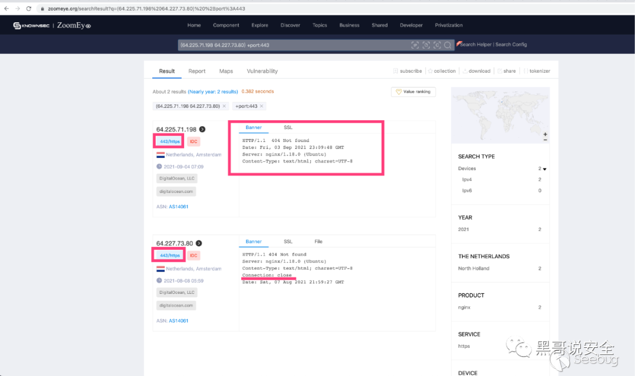This screenshot has width=635, height=376.
Task: Open the Topics menu
Action: [x=319, y=25]
